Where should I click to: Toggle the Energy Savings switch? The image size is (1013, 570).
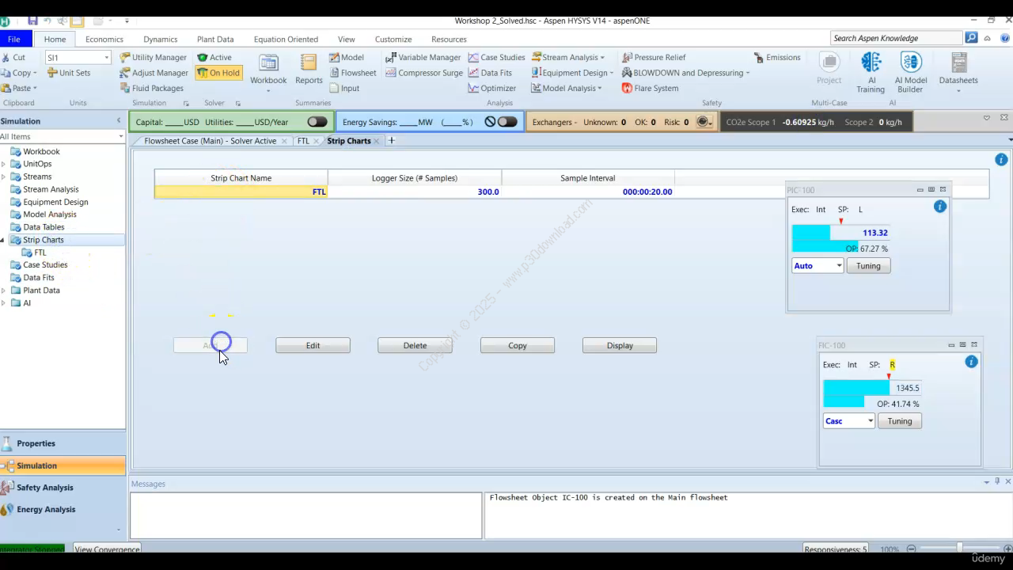[507, 122]
